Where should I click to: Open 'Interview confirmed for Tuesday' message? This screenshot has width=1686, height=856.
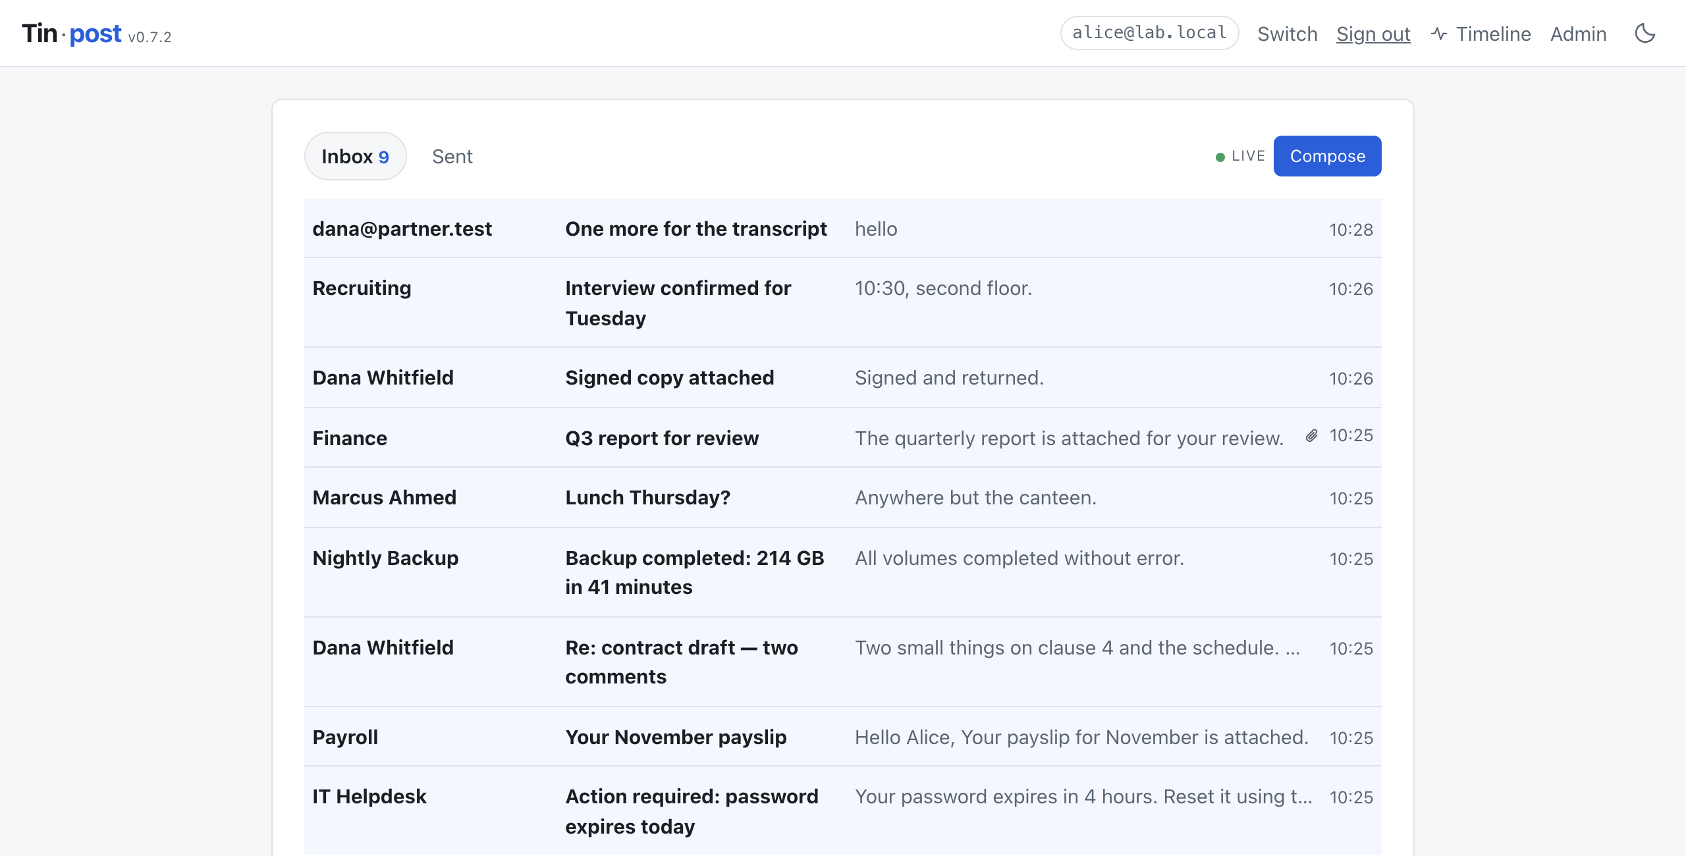click(843, 303)
